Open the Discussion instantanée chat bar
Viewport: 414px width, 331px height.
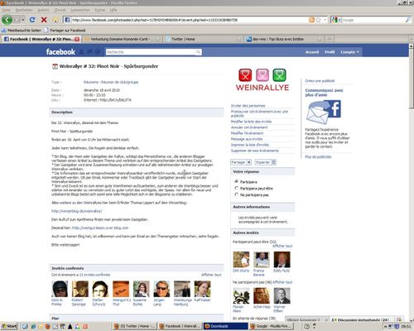(x=363, y=319)
